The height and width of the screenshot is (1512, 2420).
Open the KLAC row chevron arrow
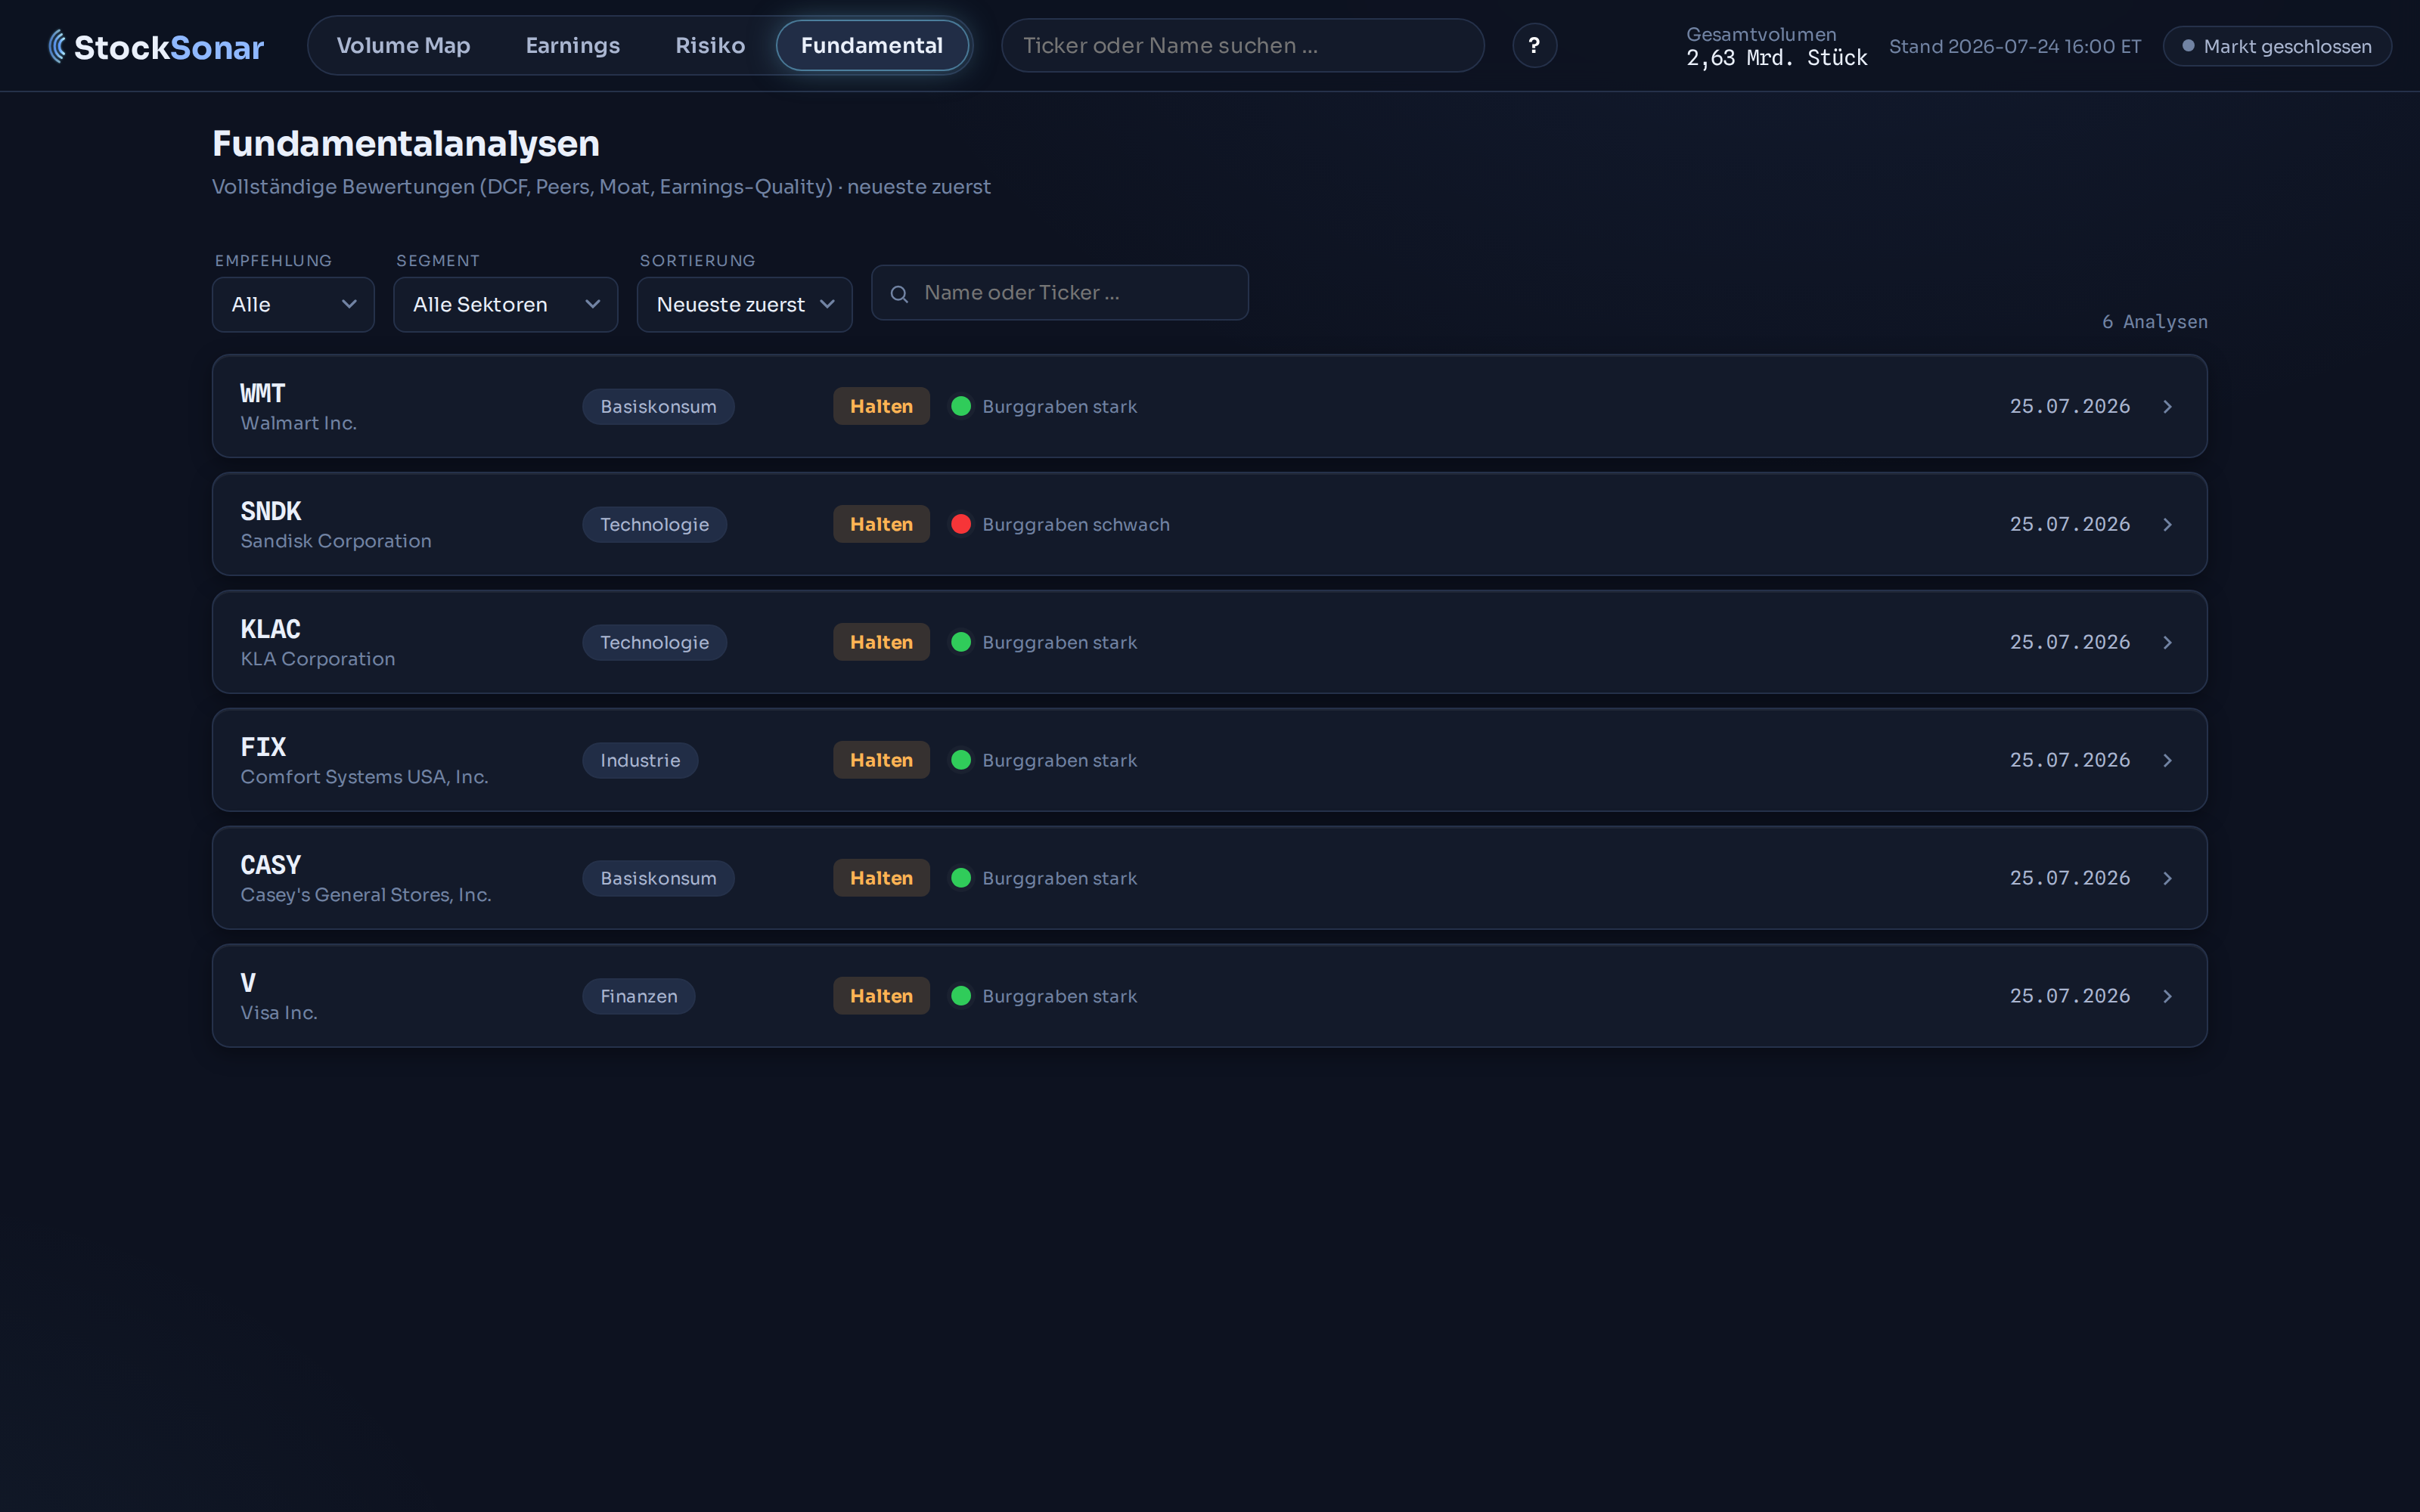click(2167, 642)
